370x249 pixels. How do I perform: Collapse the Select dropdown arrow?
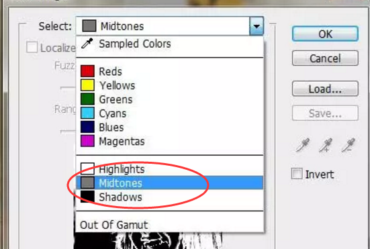[x=257, y=26]
